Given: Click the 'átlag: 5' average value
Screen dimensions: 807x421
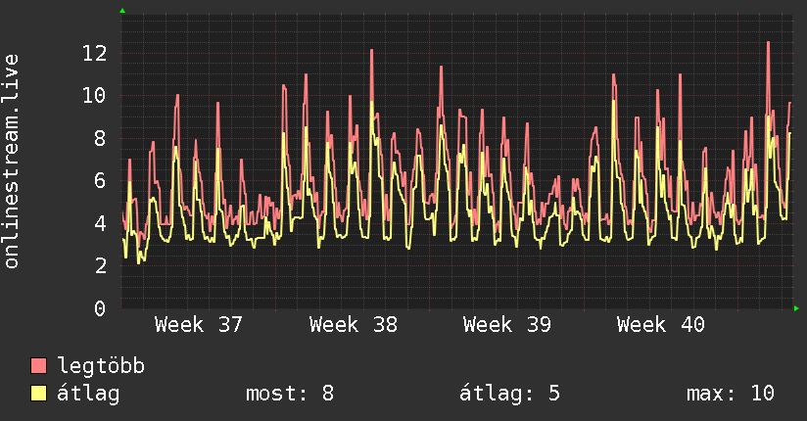Looking at the screenshot, I should point(509,394).
